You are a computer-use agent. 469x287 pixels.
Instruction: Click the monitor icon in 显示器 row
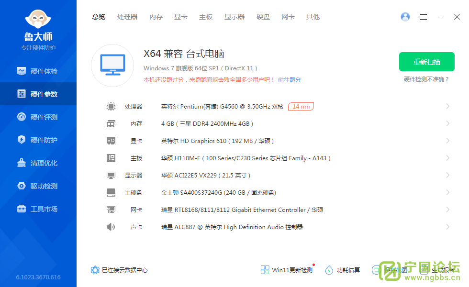coord(111,175)
